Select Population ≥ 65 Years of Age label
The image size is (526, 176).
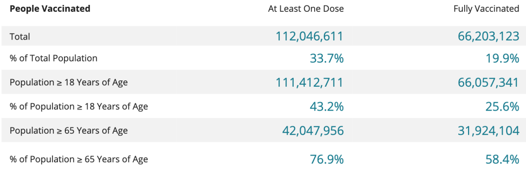[x=69, y=130]
